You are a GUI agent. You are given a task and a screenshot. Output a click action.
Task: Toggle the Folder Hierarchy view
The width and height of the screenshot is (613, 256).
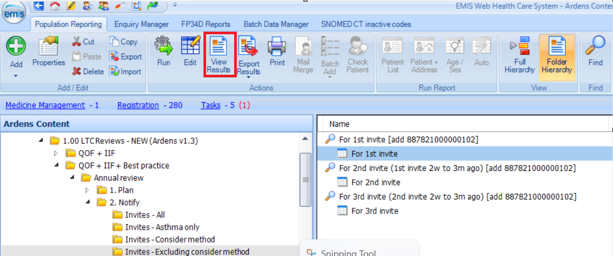(557, 57)
